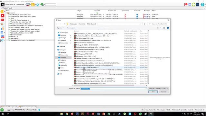Screen dimensions: 206x116
Task: Click the blue circle settings icon in toolbar
Action: point(38,5)
